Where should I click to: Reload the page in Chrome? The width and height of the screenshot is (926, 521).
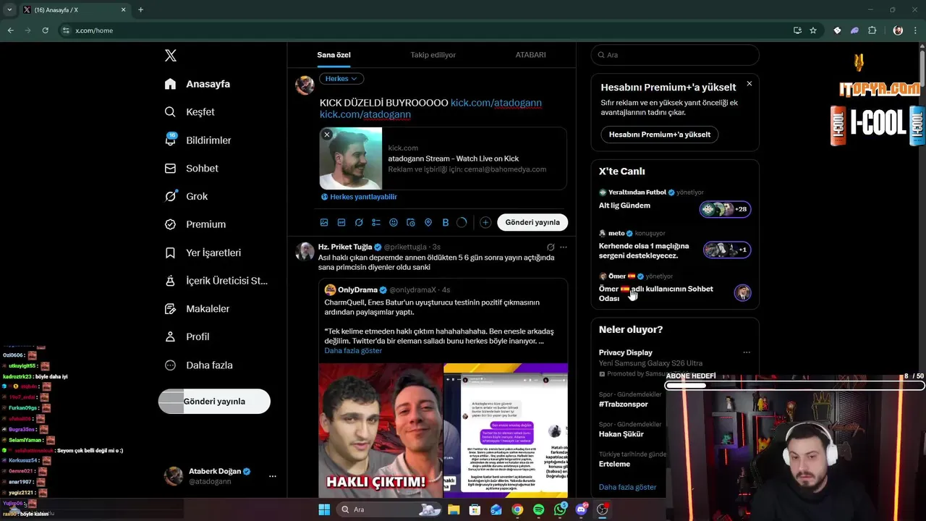[45, 30]
